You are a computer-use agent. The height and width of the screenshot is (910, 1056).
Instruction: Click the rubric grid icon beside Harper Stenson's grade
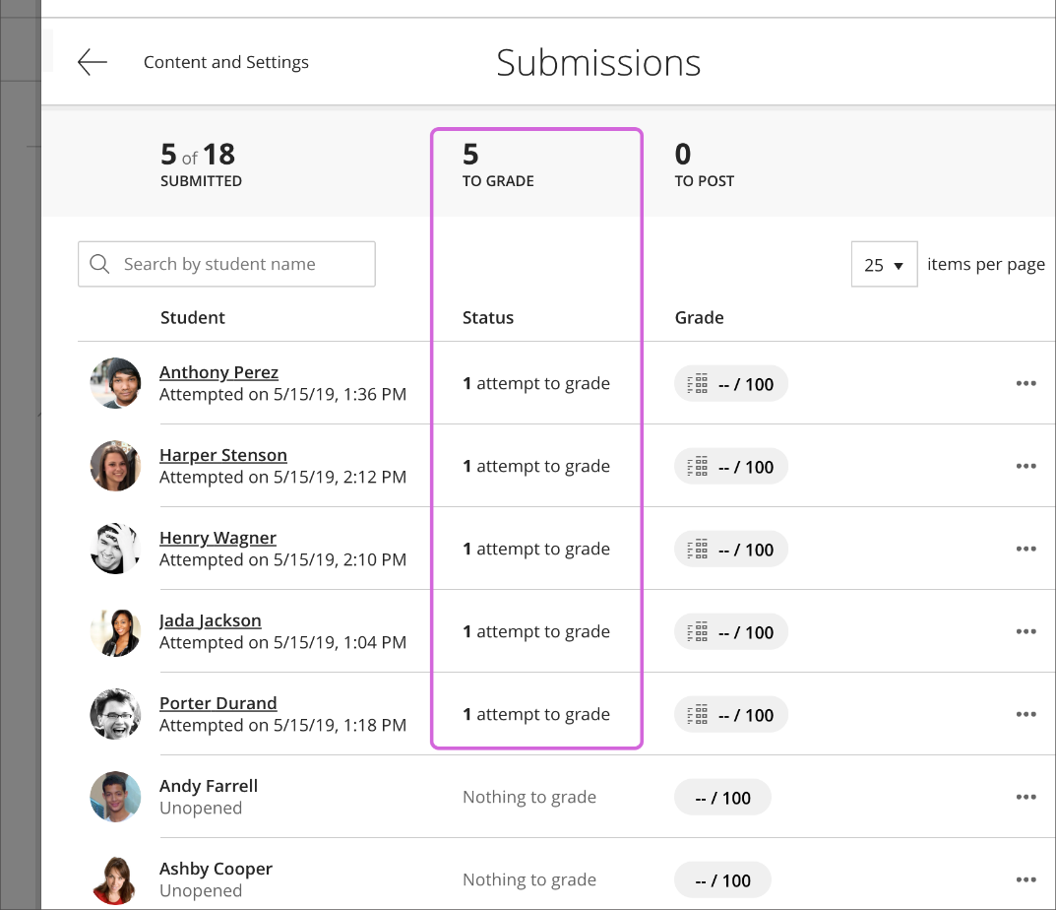[x=696, y=466]
